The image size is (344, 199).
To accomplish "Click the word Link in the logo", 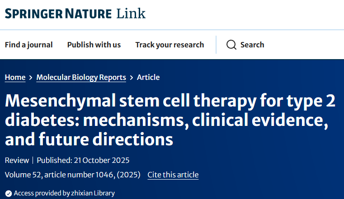I will (x=131, y=14).
